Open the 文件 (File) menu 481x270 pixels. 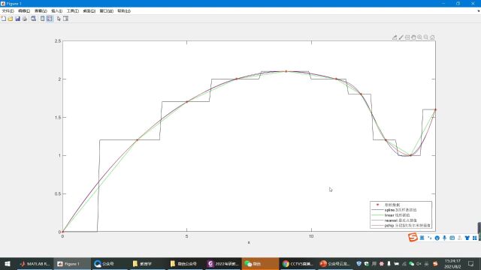[x=8, y=11]
